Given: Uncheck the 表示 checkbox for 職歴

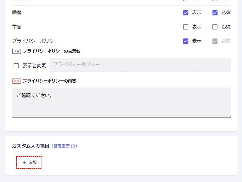Looking at the screenshot, I should point(186,13).
